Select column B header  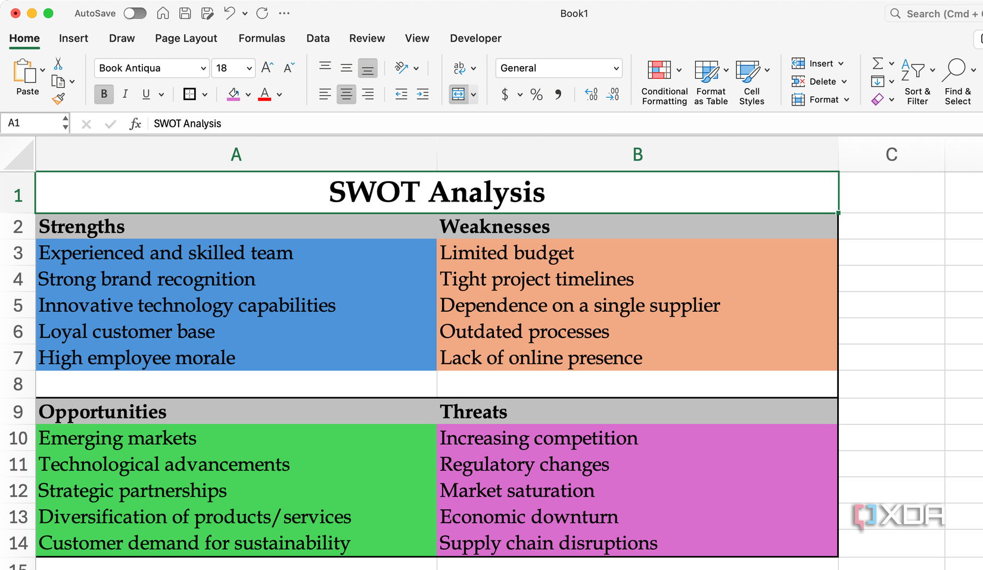pos(637,154)
